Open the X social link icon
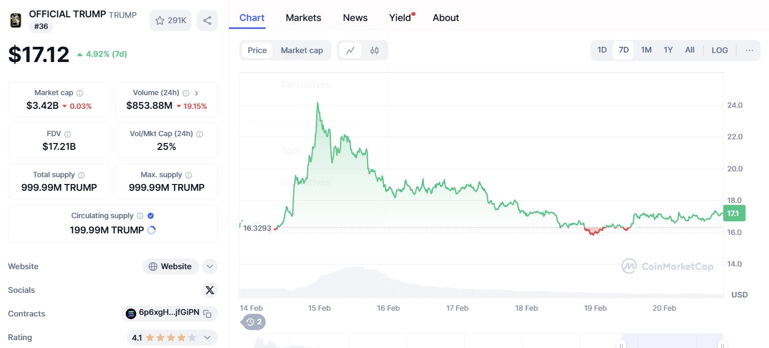 (210, 290)
